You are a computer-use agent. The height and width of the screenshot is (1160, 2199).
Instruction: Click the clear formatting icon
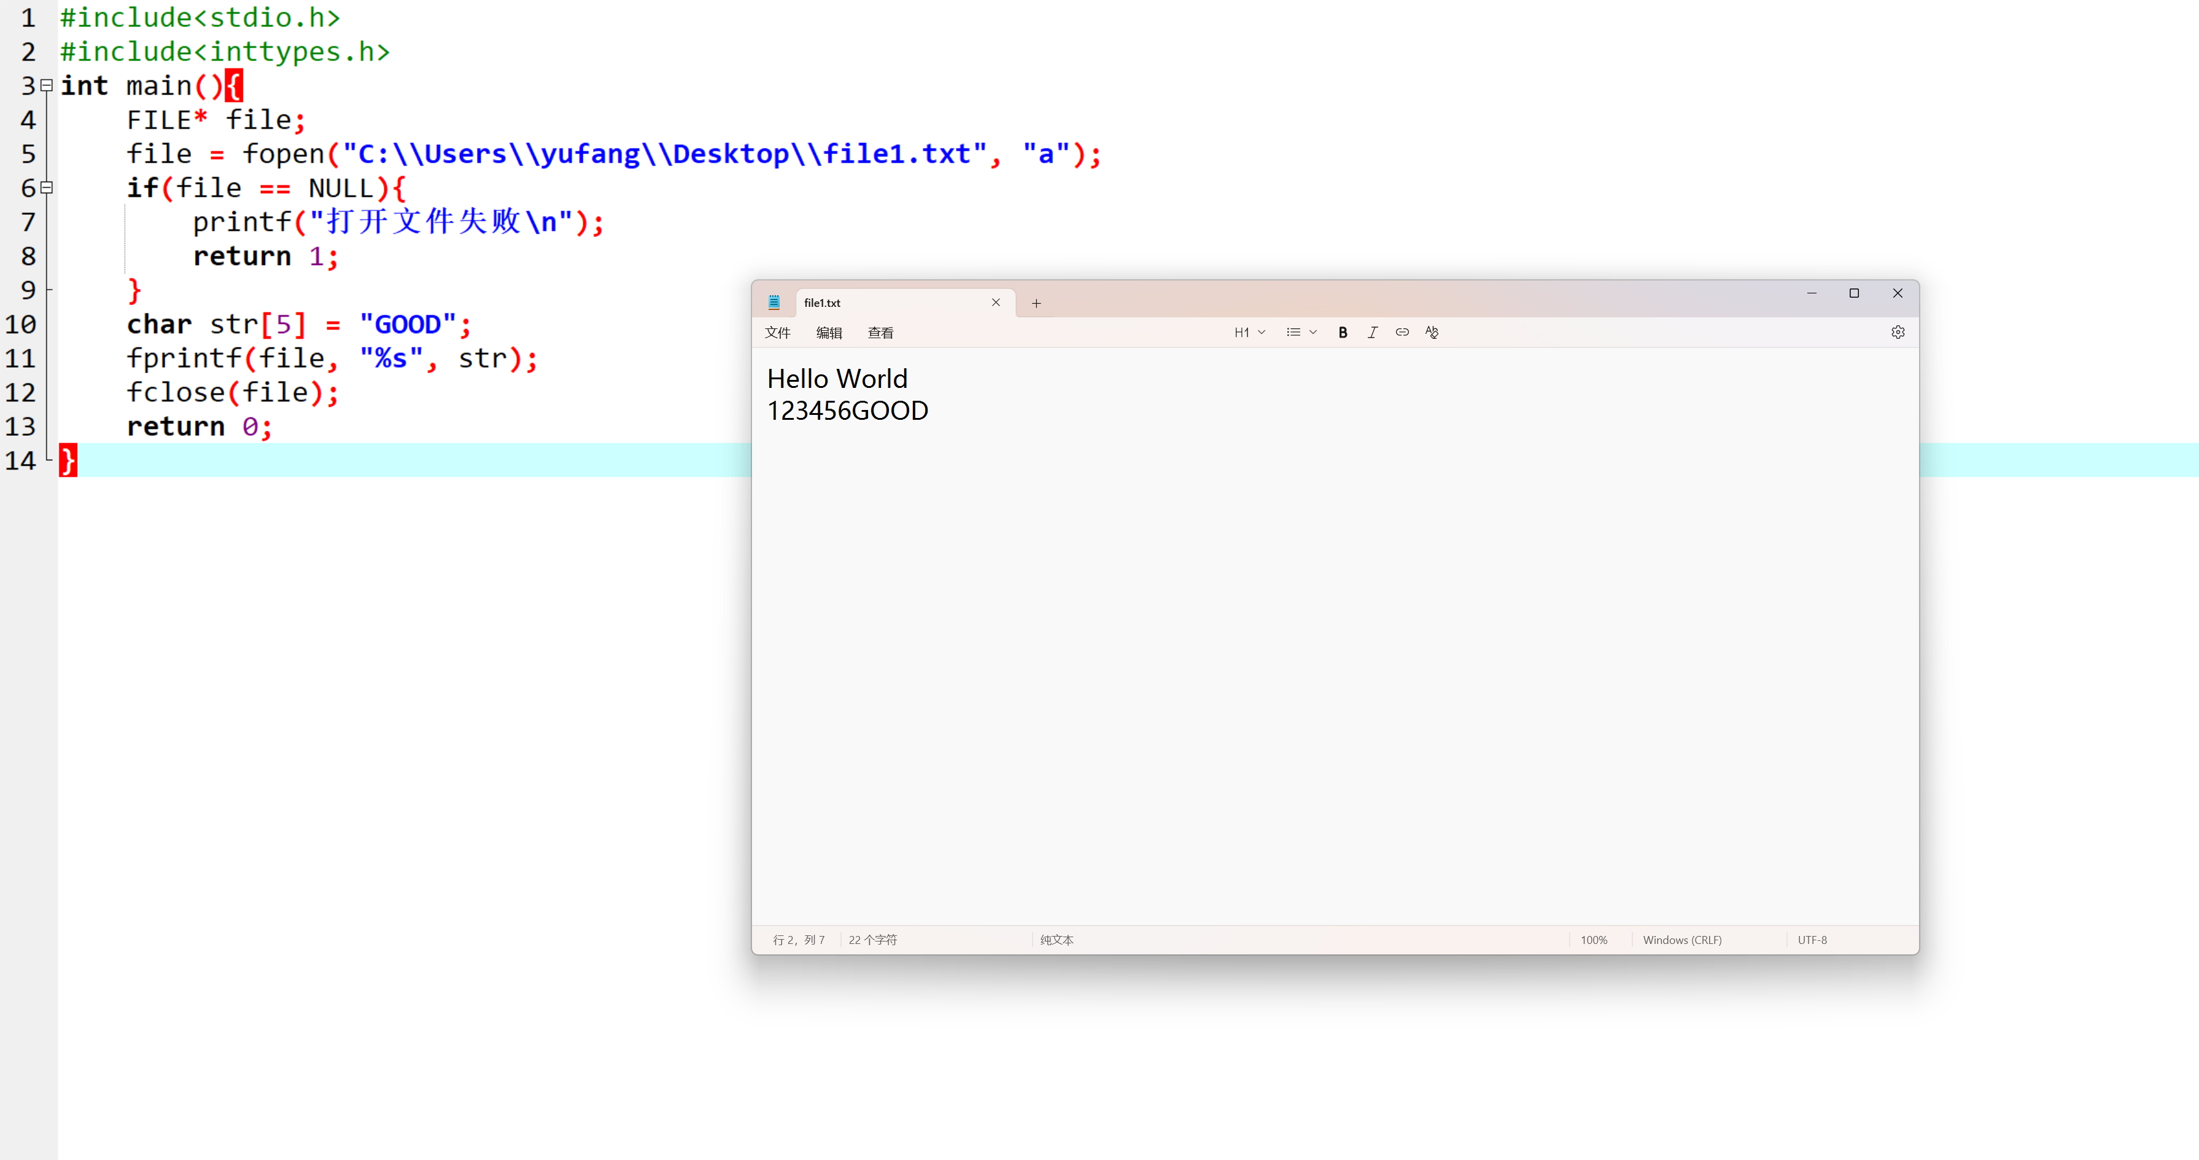point(1432,332)
